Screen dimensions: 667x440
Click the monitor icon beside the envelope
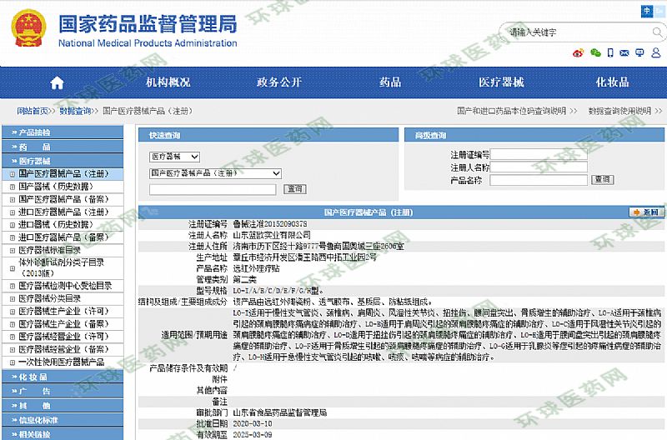(x=640, y=52)
